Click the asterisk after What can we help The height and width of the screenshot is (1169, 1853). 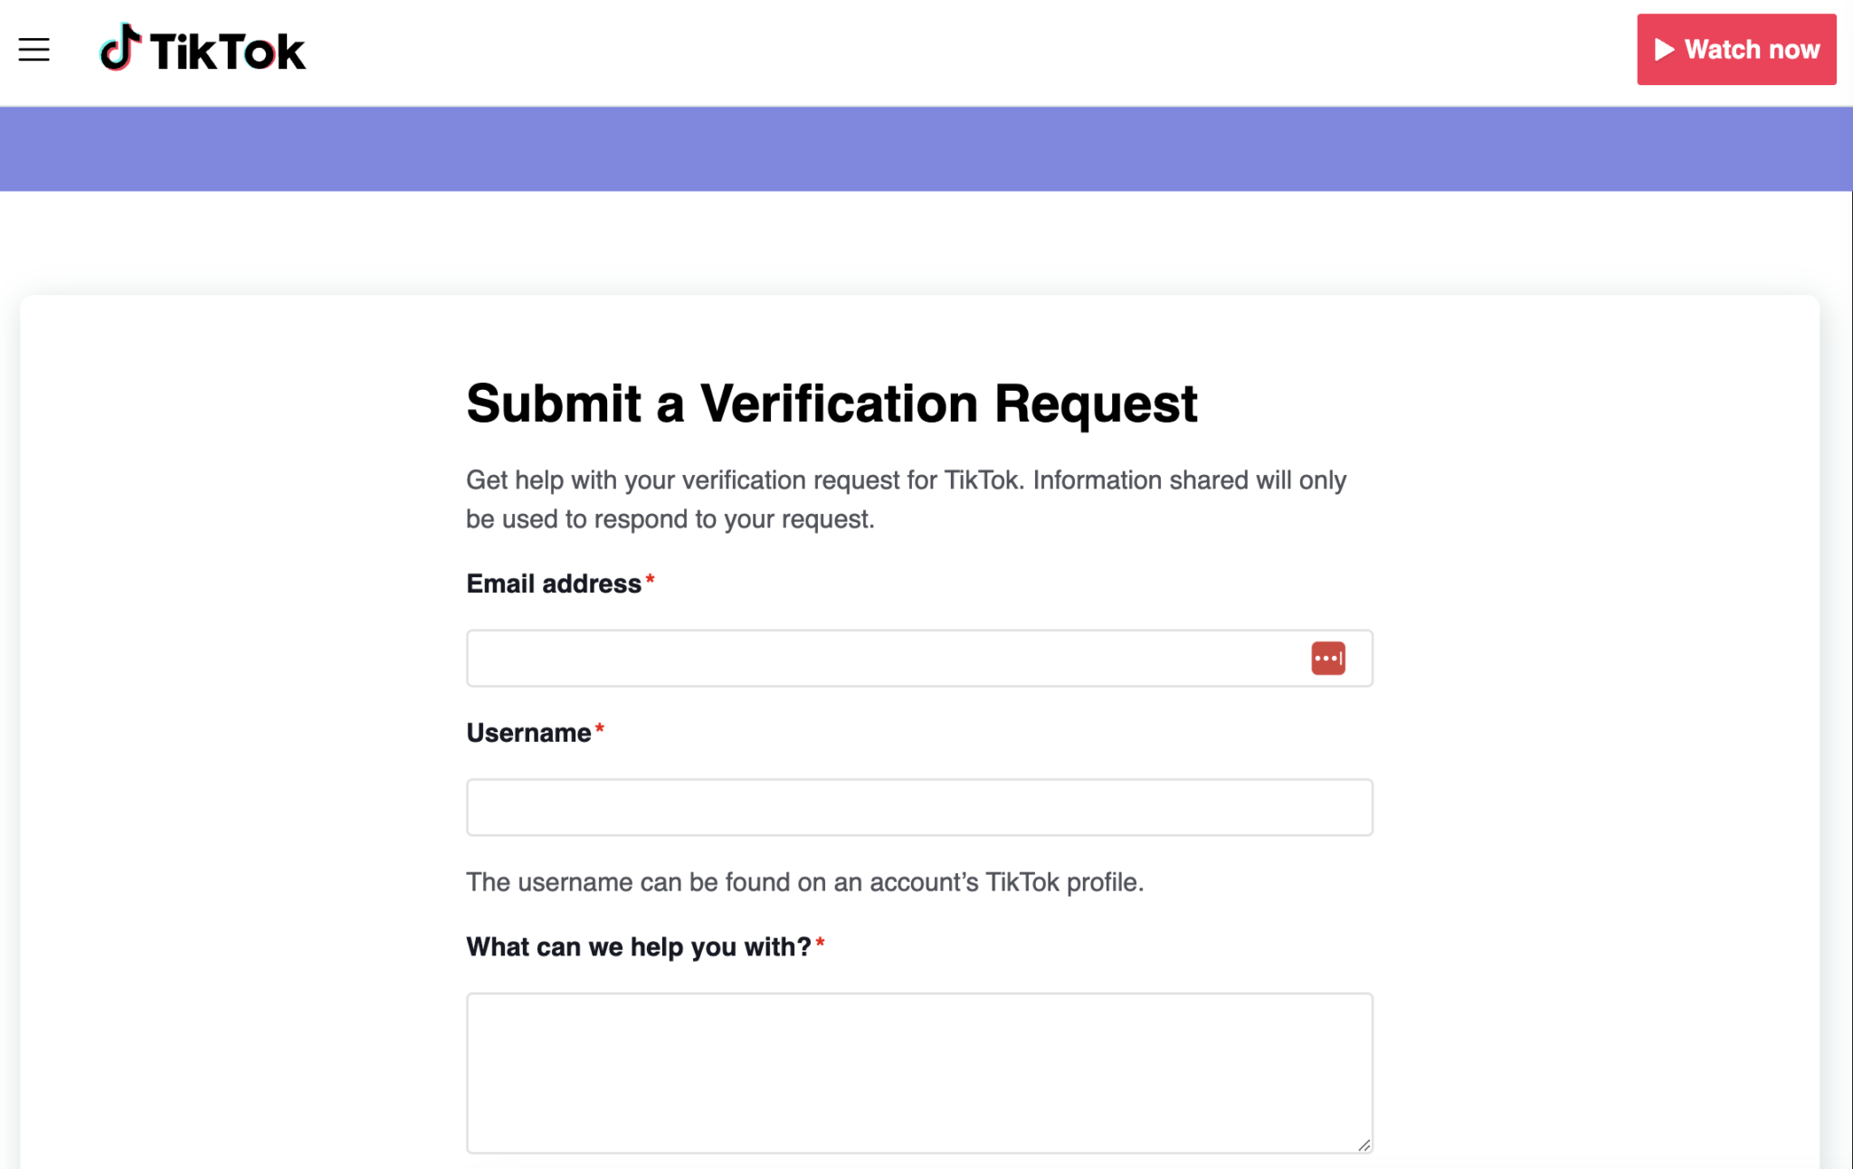coord(820,942)
